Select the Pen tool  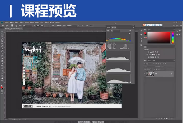tap(2, 68)
